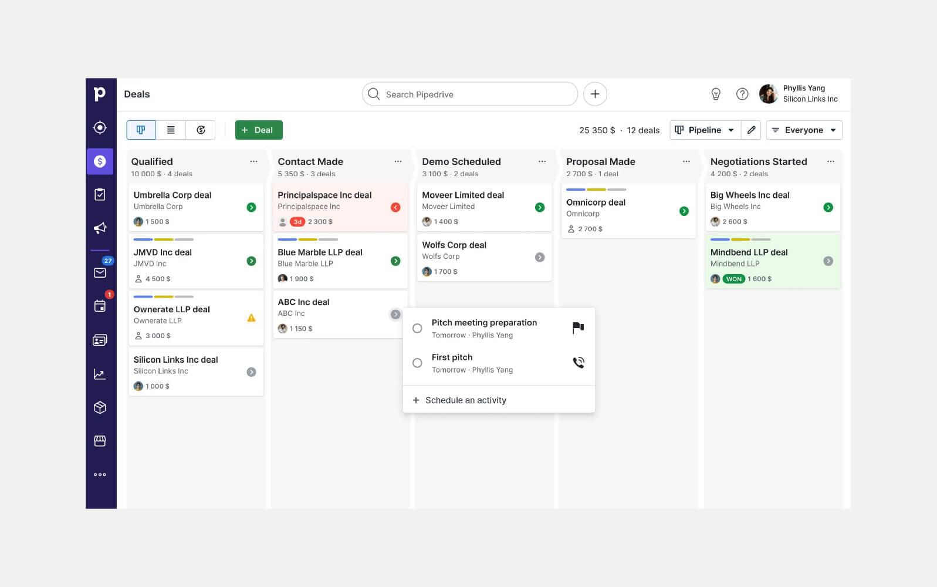The width and height of the screenshot is (937, 587).
Task: Click Schedule an activity
Action: 459,400
